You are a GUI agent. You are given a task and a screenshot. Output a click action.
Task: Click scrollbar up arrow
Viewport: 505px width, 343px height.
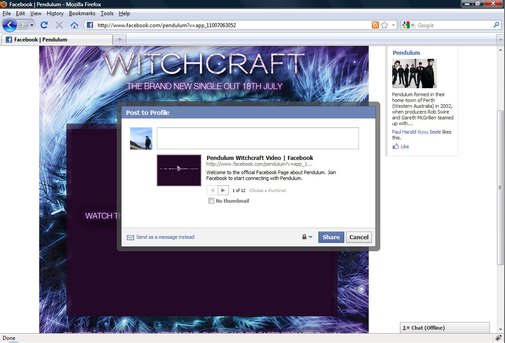500,50
